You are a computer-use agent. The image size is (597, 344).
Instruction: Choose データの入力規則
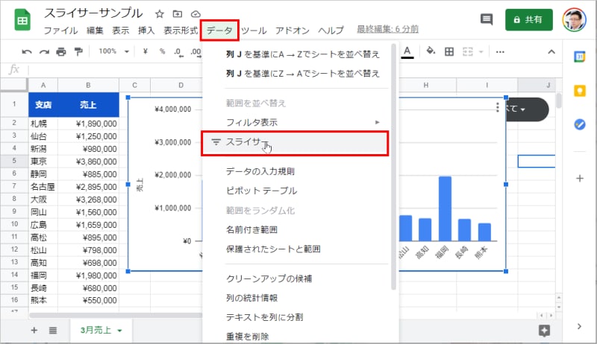tap(301, 171)
